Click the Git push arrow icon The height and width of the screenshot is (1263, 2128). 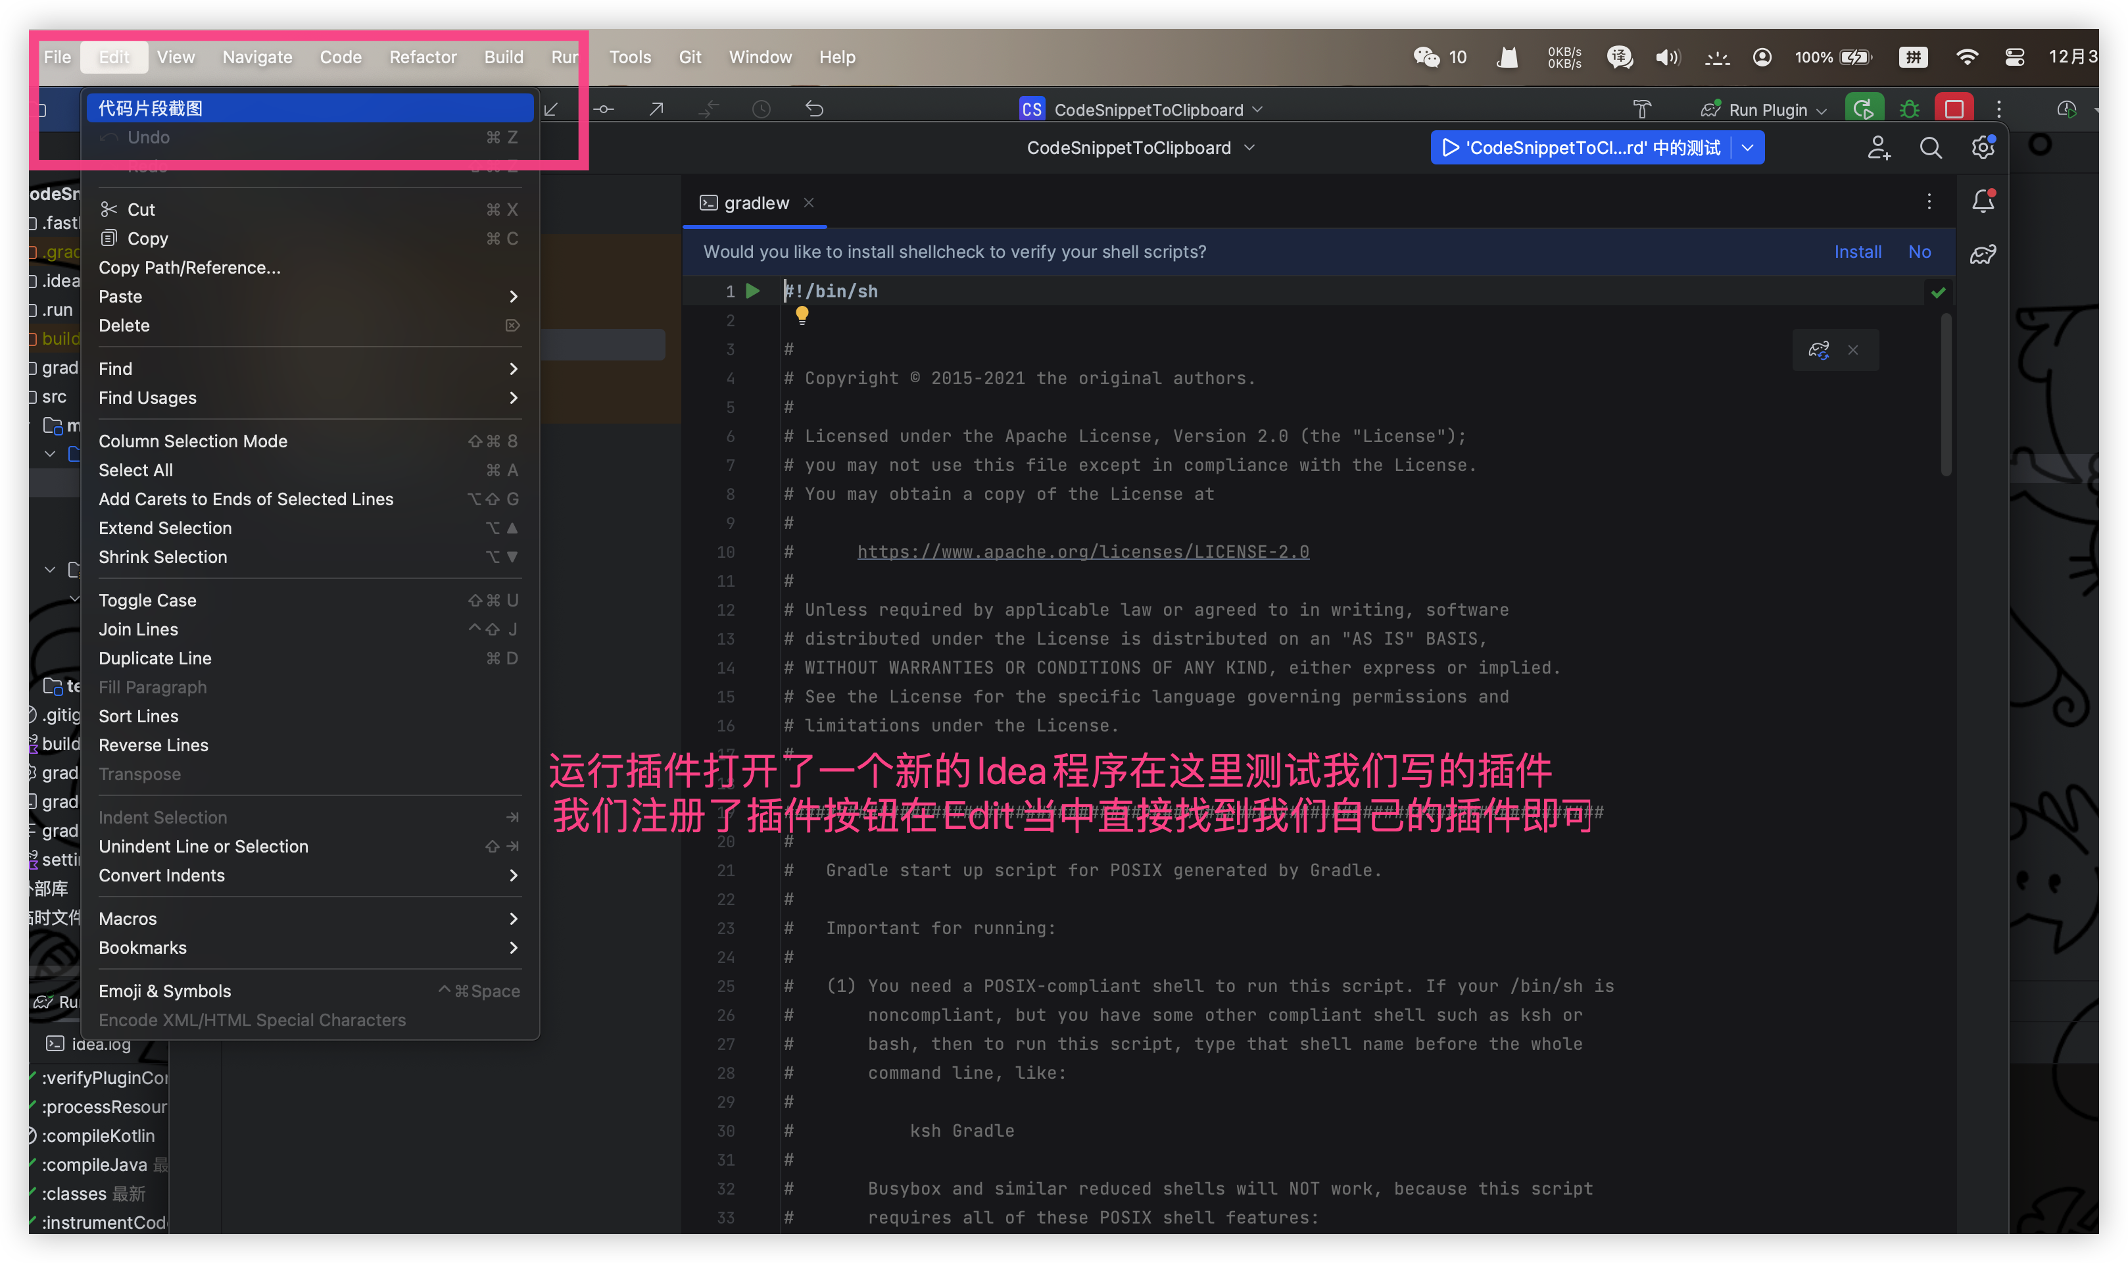[656, 108]
